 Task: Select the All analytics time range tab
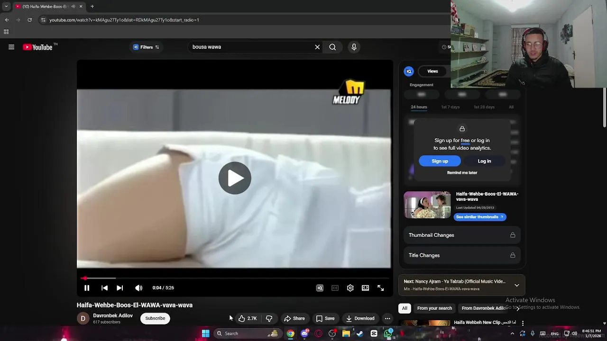(511, 107)
